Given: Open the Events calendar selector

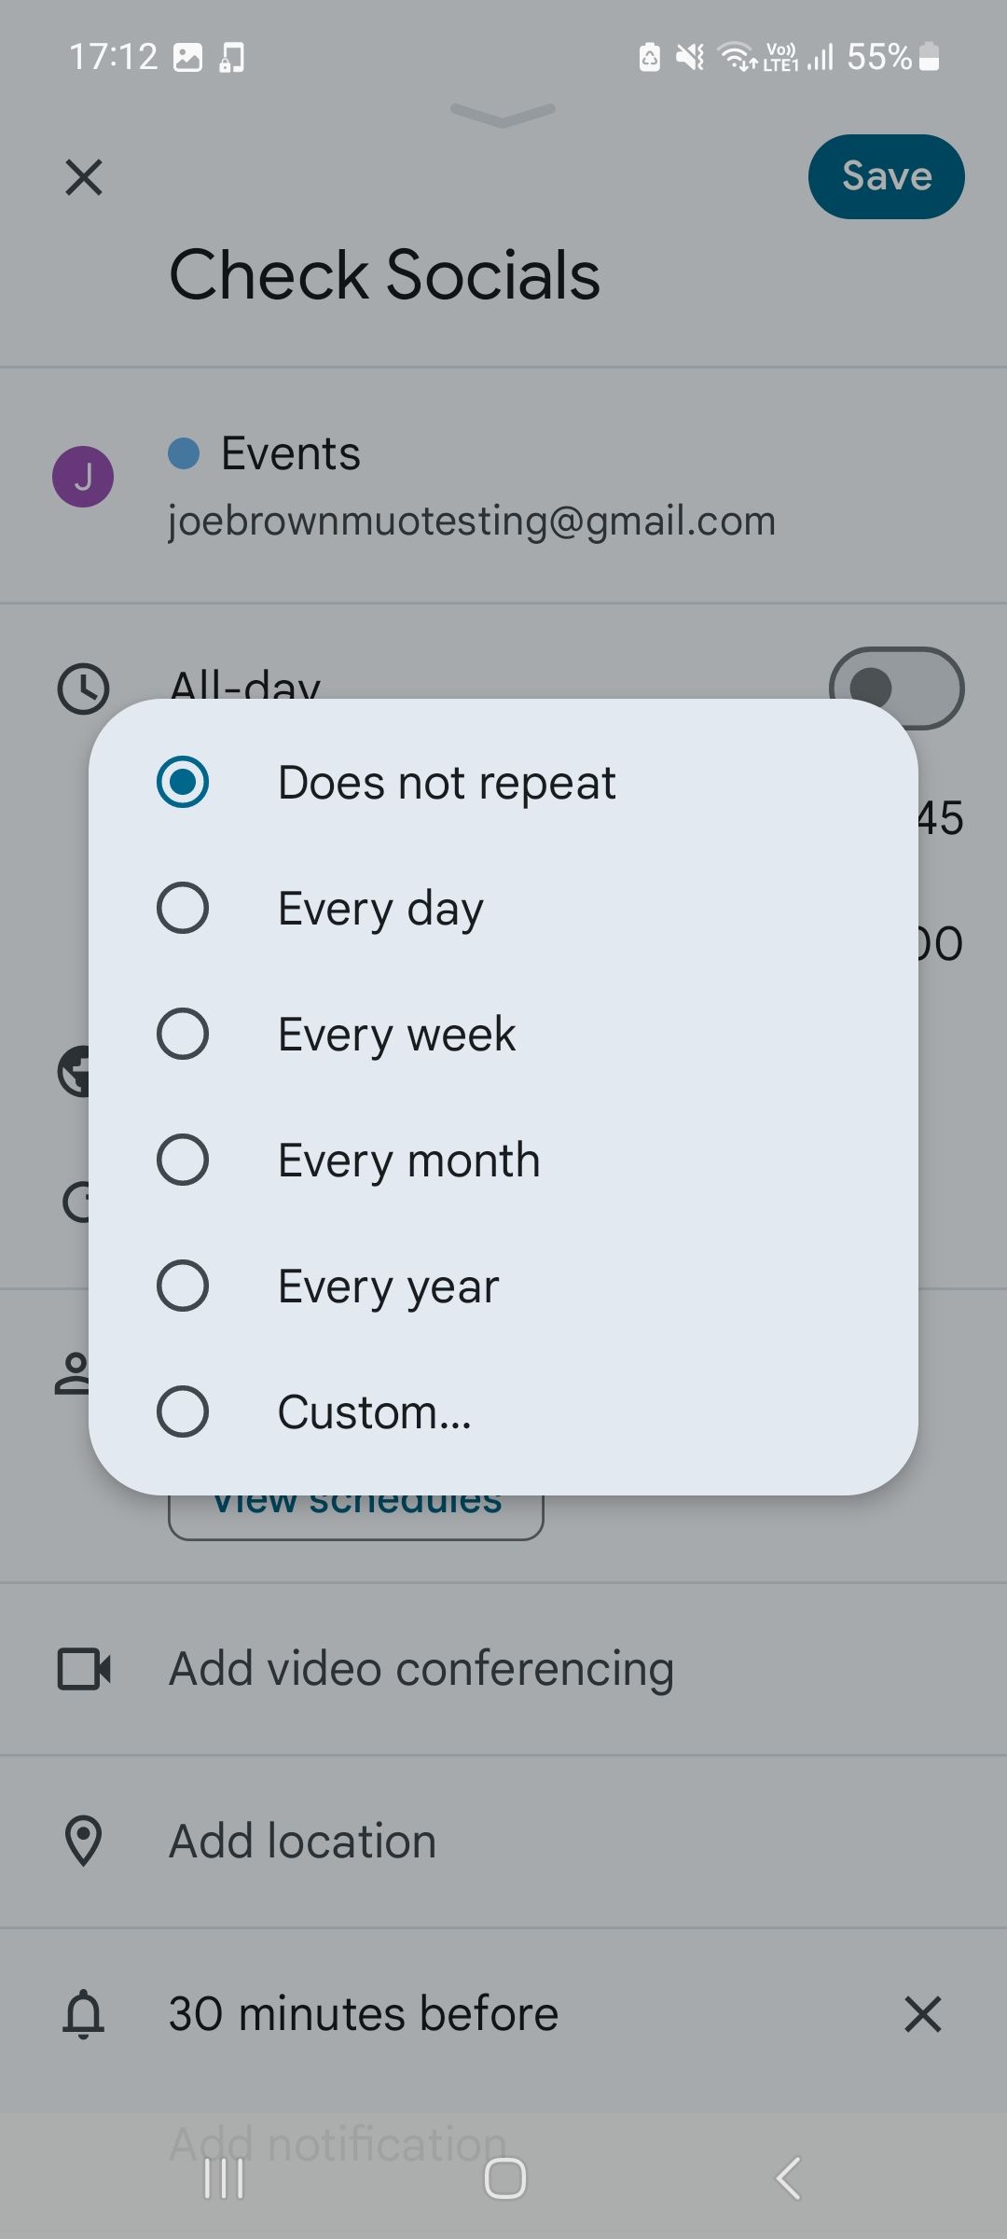Looking at the screenshot, I should [x=290, y=454].
